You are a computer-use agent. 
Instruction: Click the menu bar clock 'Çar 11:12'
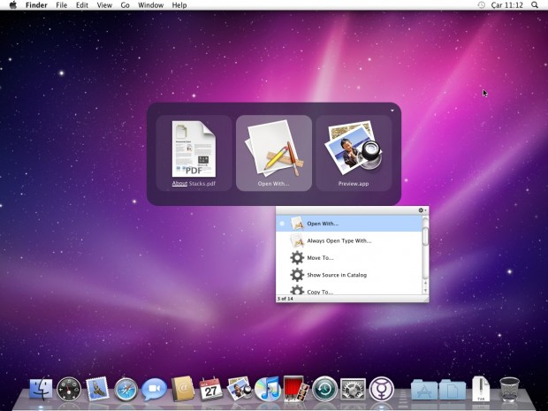506,5
